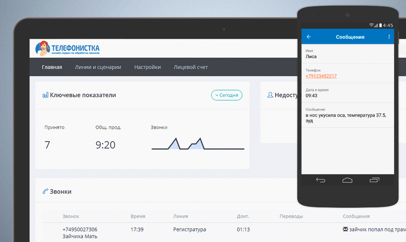The width and height of the screenshot is (406, 242).
Task: Tap the Сообщение title in phone header
Action: coord(350,37)
